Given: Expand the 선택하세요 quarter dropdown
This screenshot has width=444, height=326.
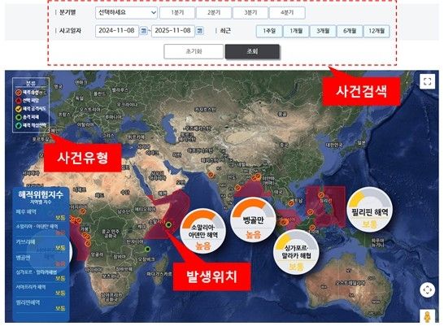Looking at the screenshot, I should click(x=126, y=13).
